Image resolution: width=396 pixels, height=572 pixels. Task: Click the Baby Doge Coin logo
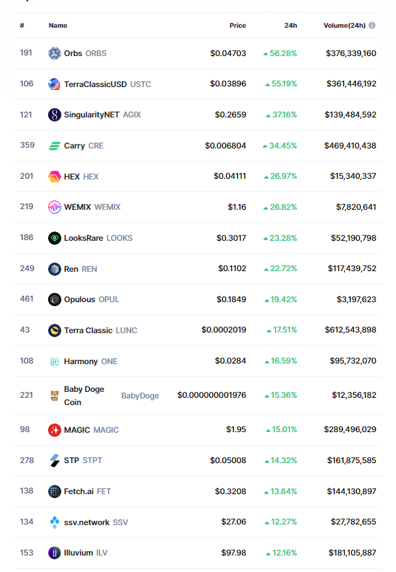pos(55,395)
